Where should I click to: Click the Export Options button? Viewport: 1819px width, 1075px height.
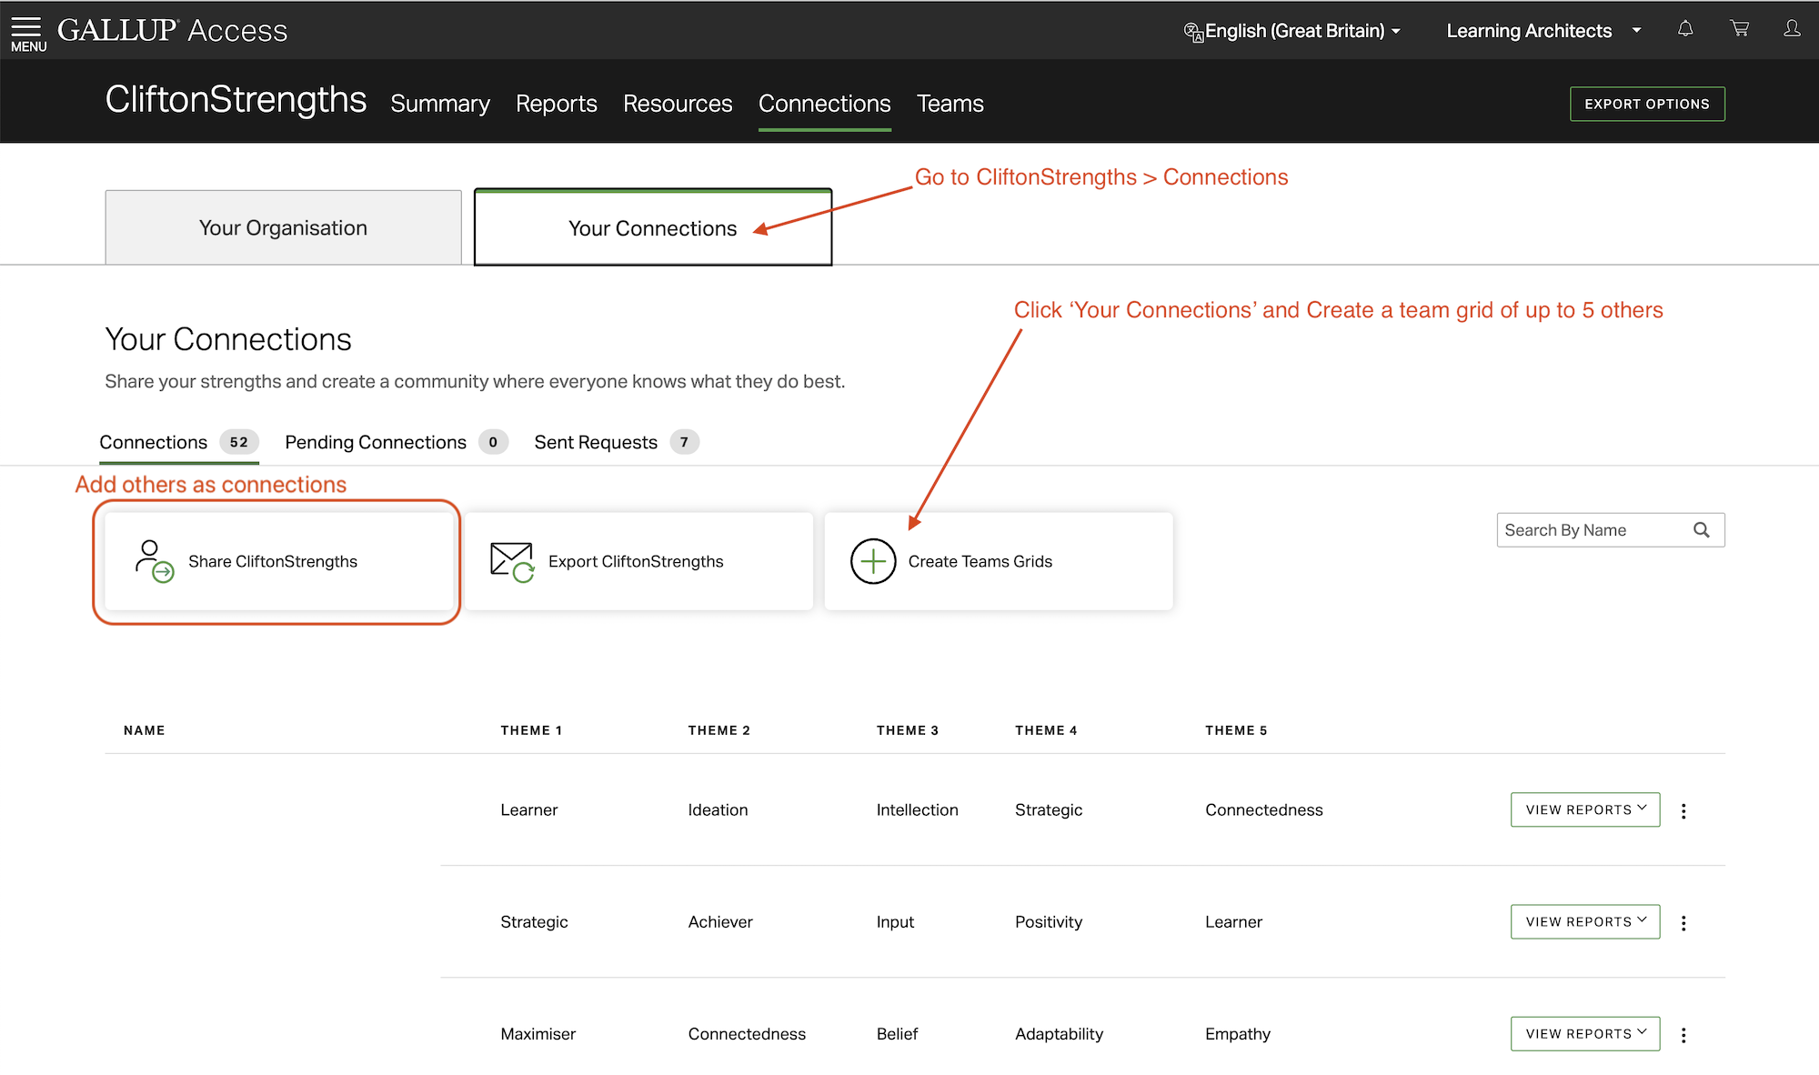click(x=1646, y=104)
